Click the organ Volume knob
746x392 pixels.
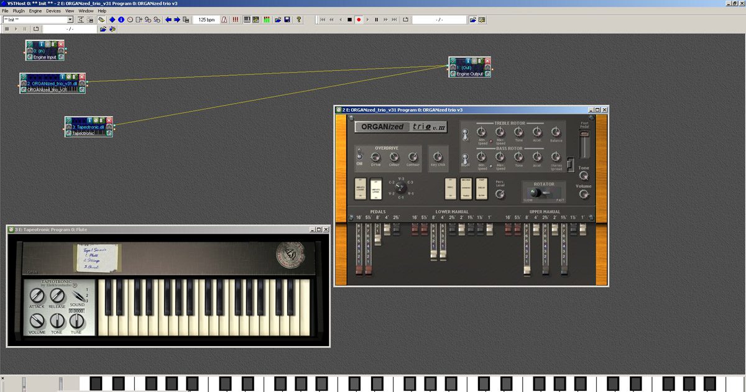pos(584,194)
